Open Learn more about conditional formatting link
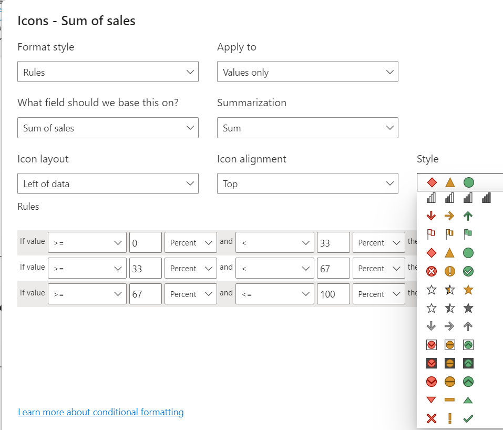503x430 pixels. (x=101, y=412)
